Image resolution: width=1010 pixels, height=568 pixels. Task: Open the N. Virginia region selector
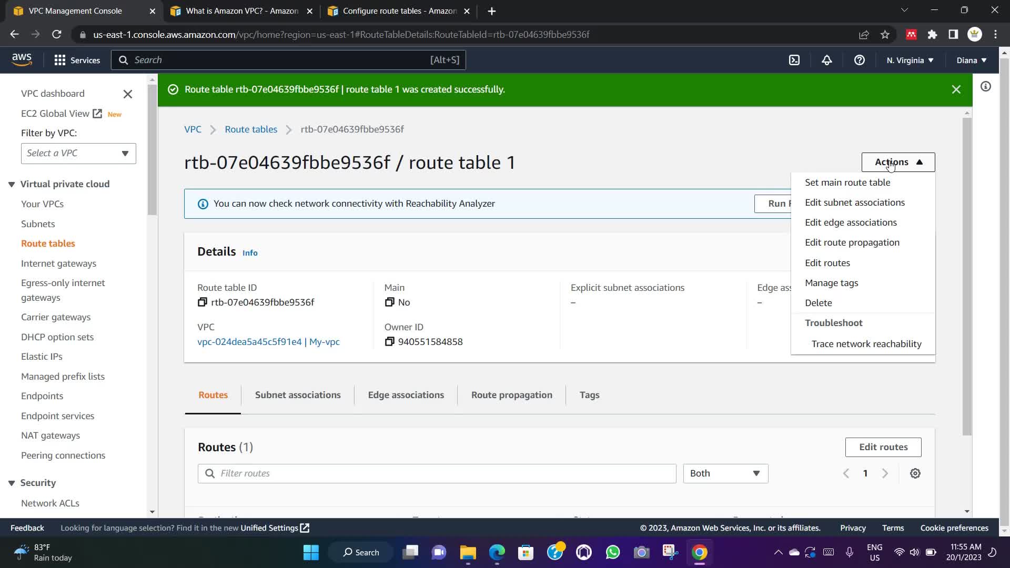[x=910, y=60]
